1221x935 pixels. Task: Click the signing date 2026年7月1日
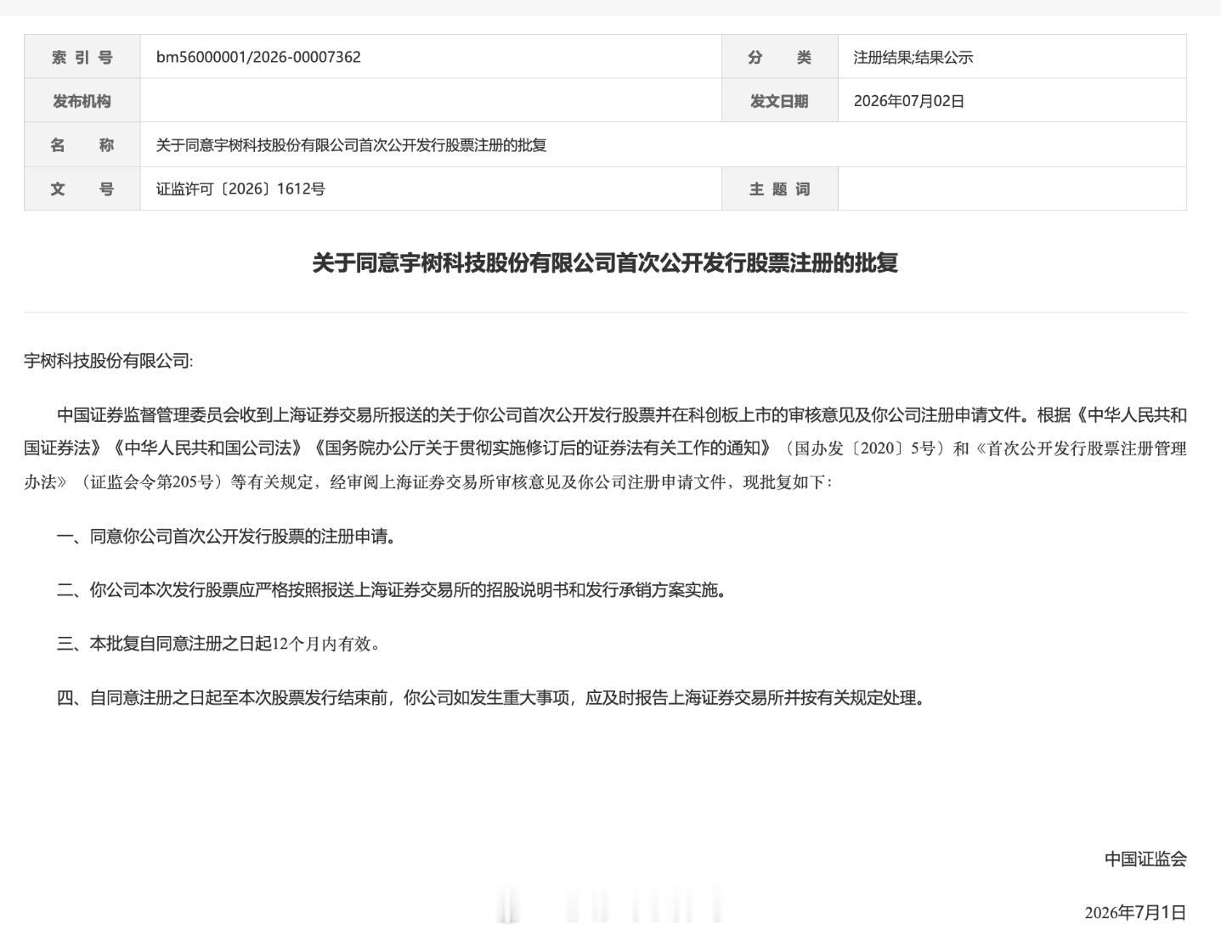1135,913
